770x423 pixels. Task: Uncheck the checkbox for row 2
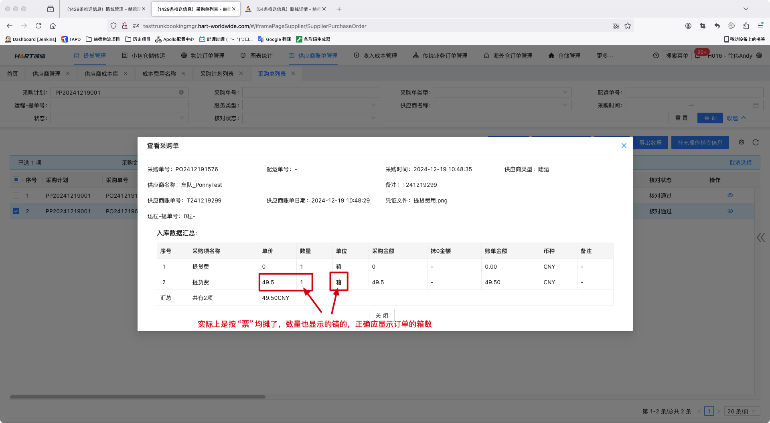(16, 211)
